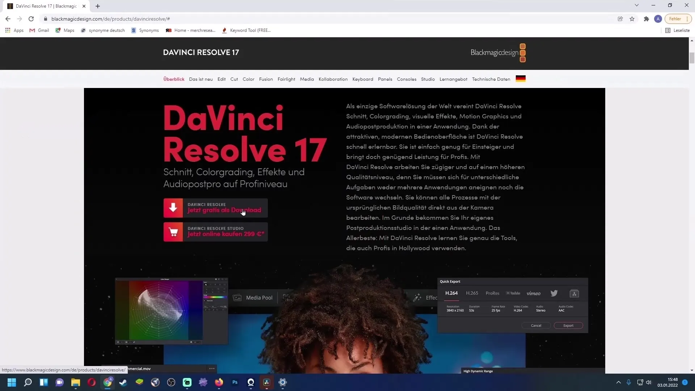The height and width of the screenshot is (391, 695).
Task: Open the Cut page link
Action: point(234,79)
